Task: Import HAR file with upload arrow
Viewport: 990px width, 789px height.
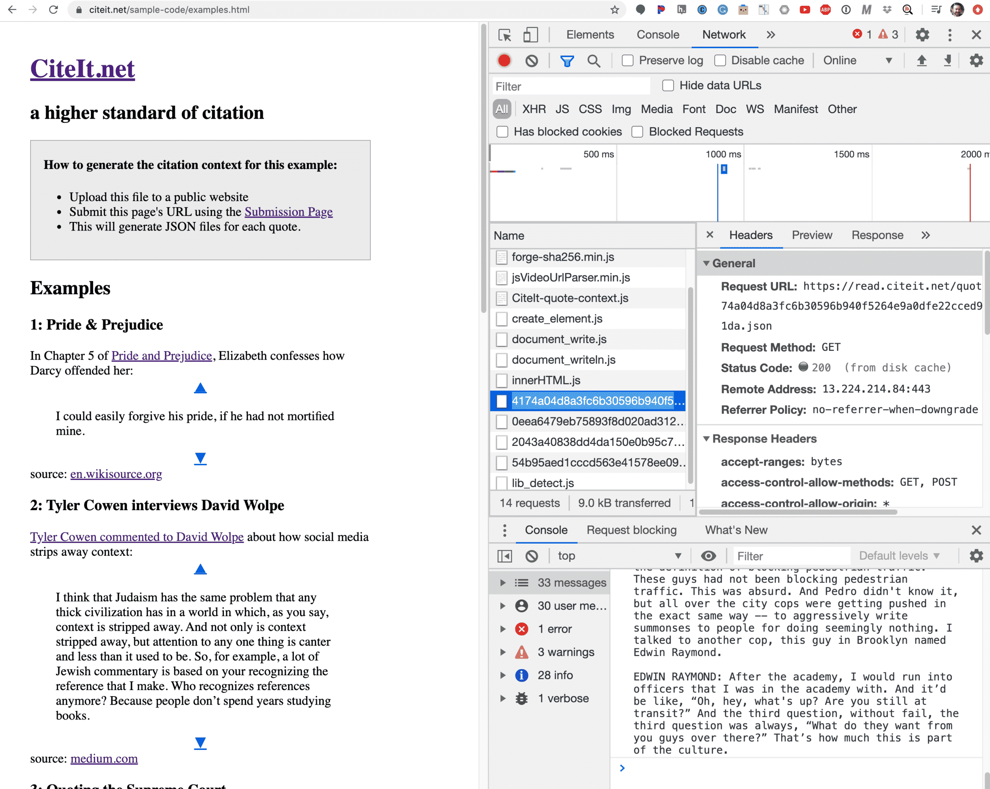Action: (921, 61)
